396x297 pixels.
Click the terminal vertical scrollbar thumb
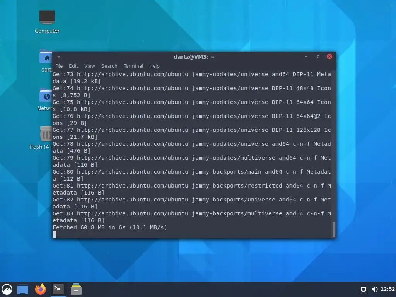click(x=334, y=229)
